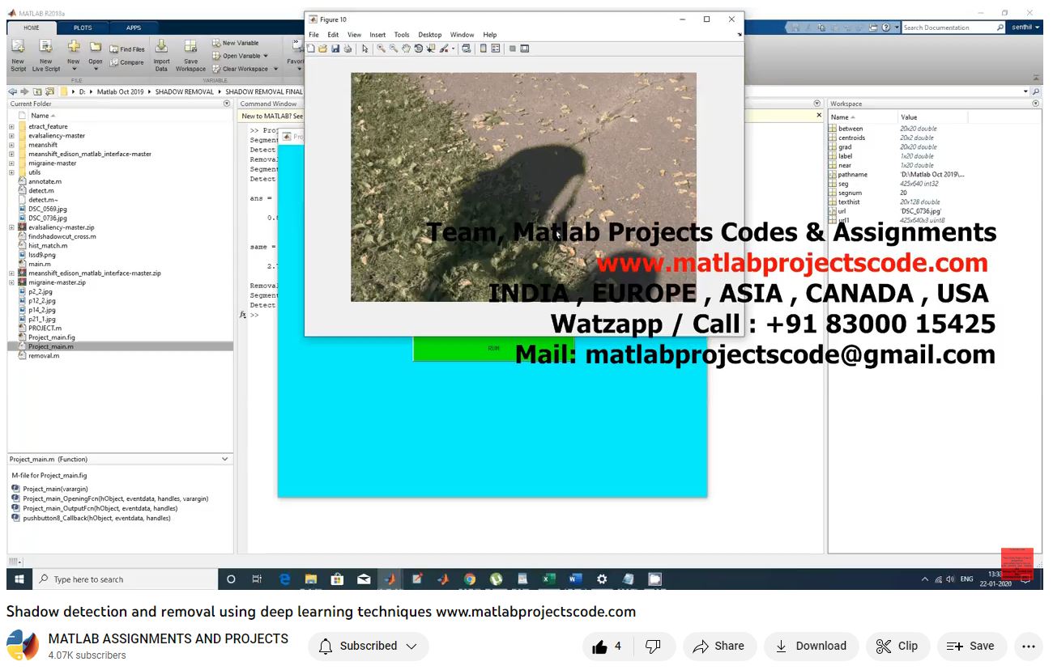The image size is (1053, 670).
Task: Click the Zoom In magnifier in Figure 10
Action: pyautogui.click(x=381, y=49)
